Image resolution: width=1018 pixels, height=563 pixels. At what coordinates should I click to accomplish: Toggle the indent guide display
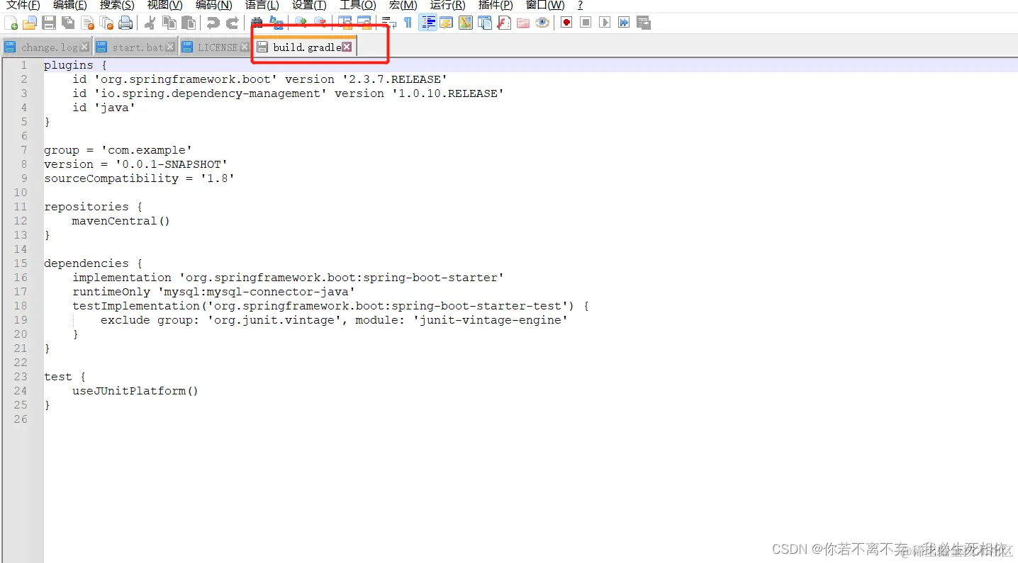pos(427,23)
